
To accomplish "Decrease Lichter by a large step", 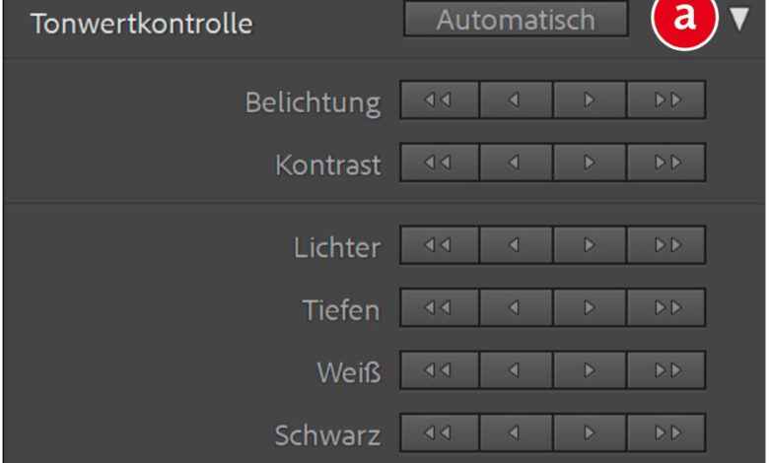I will tap(440, 245).
